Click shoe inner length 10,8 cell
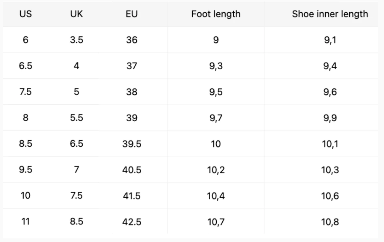Image resolution: width=384 pixels, height=242 pixels. click(x=330, y=222)
